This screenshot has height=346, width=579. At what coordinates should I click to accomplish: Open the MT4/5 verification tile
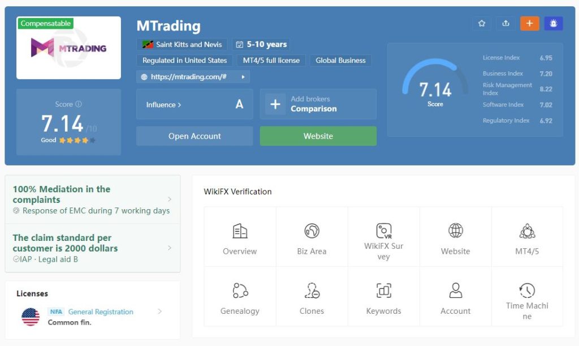click(527, 237)
